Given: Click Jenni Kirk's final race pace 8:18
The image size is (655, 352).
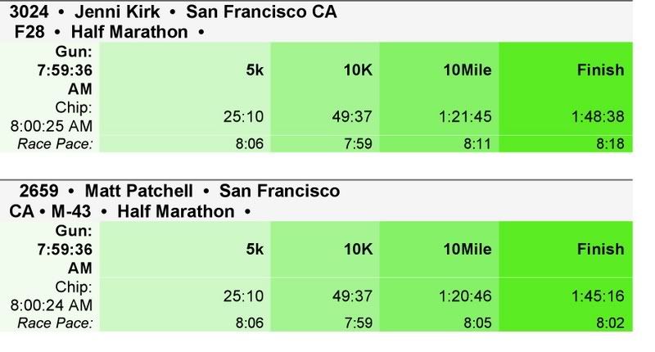Looking at the screenshot, I should (610, 143).
